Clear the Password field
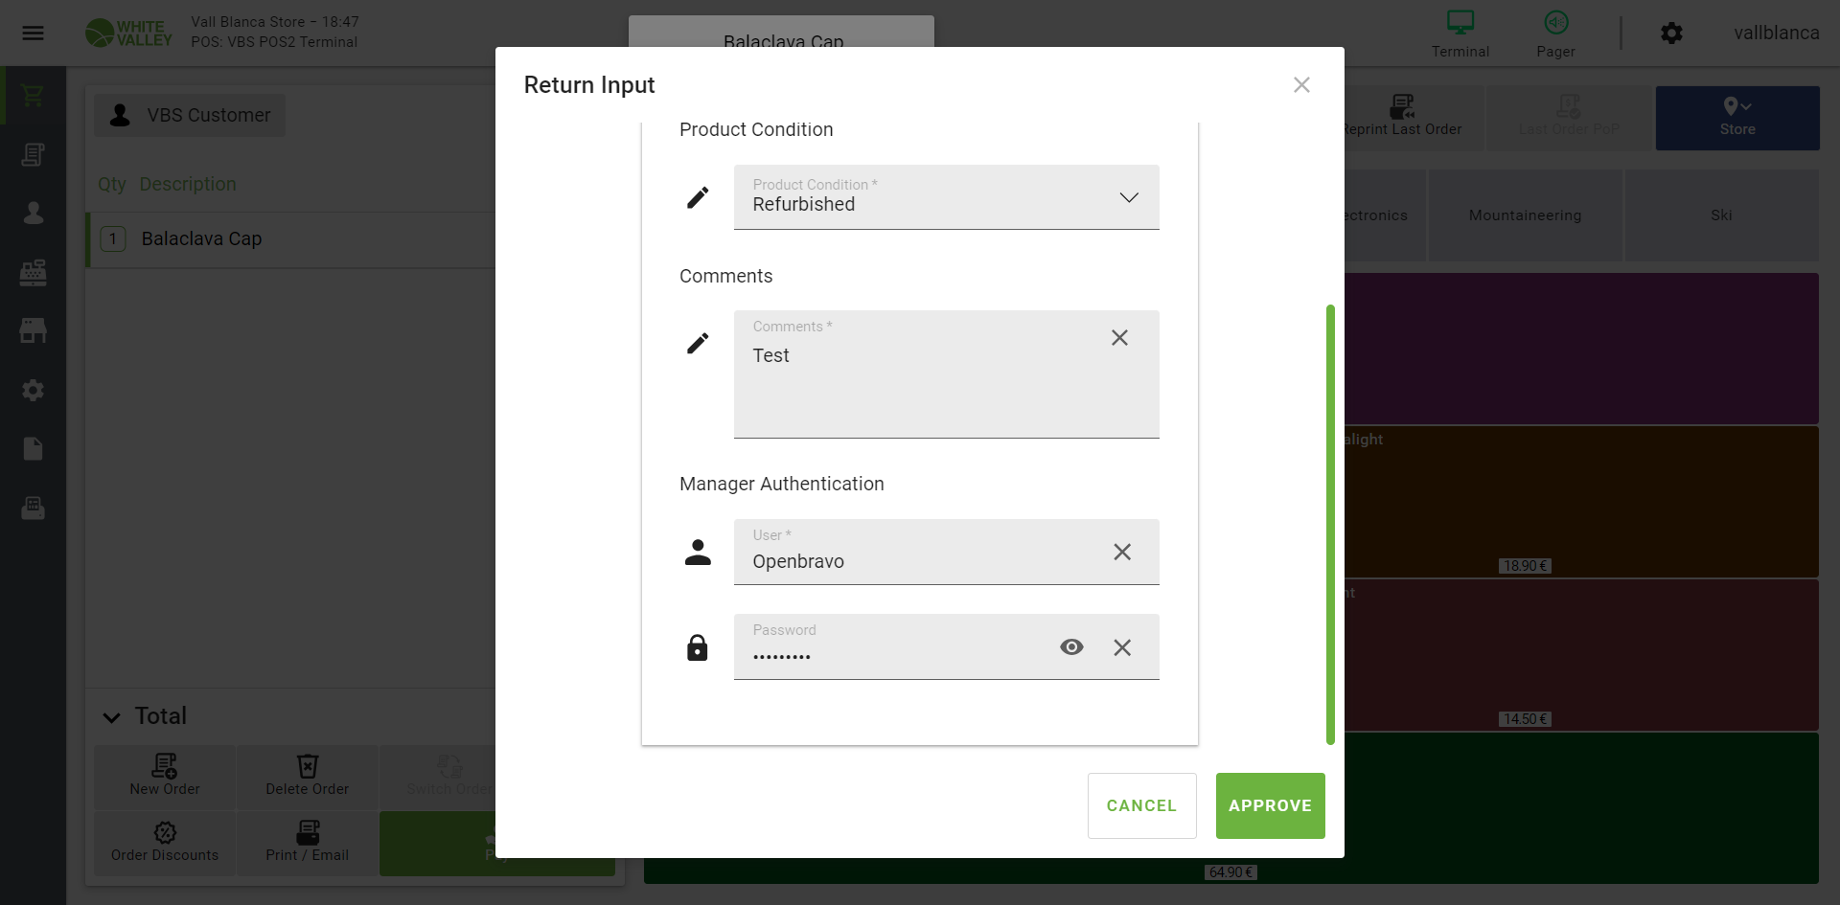This screenshot has height=905, width=1840. coord(1122,647)
